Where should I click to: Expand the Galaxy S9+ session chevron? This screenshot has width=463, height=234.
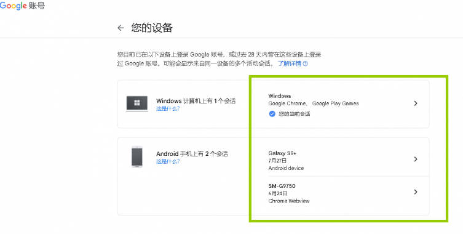coord(416,159)
